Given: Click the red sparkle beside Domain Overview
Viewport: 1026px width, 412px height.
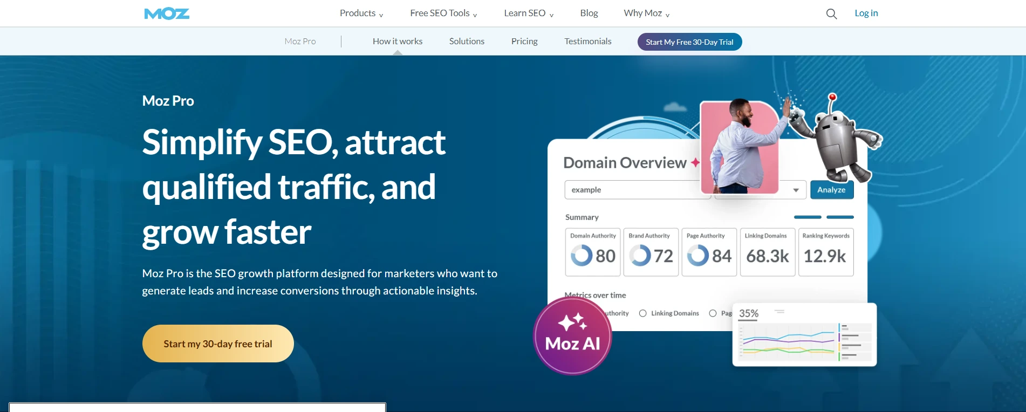Looking at the screenshot, I should [695, 162].
